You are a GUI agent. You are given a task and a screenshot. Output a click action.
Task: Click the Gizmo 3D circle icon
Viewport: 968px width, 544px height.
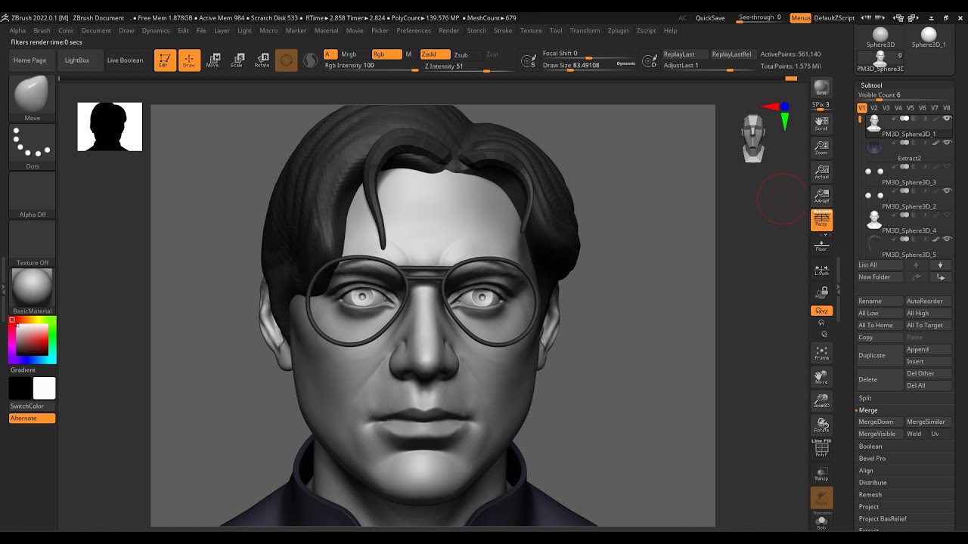(x=286, y=60)
